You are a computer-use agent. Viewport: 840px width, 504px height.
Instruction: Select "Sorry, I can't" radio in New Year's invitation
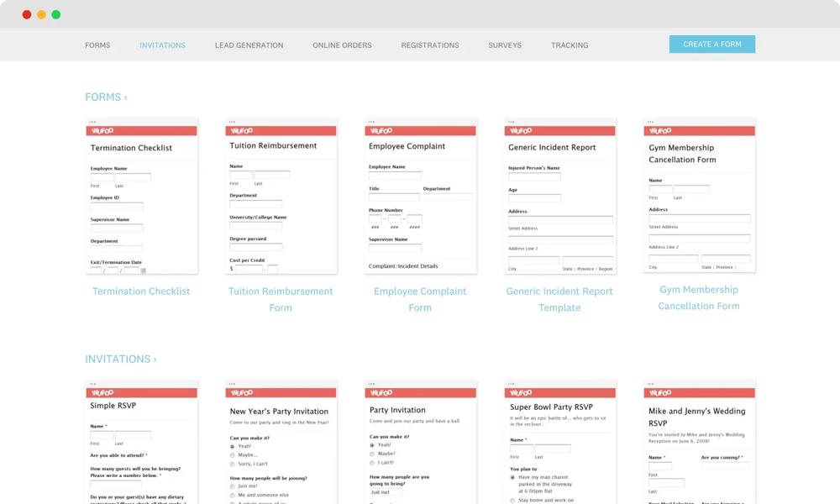pyautogui.click(x=233, y=464)
